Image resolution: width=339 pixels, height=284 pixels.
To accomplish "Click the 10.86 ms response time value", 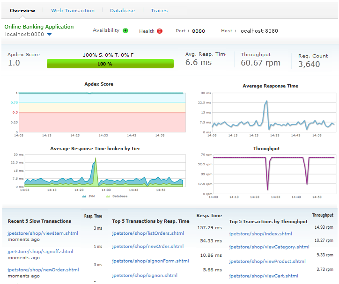I will [x=211, y=255].
